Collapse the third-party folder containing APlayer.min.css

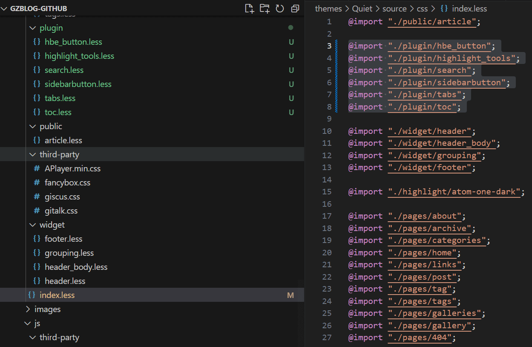pyautogui.click(x=32, y=154)
